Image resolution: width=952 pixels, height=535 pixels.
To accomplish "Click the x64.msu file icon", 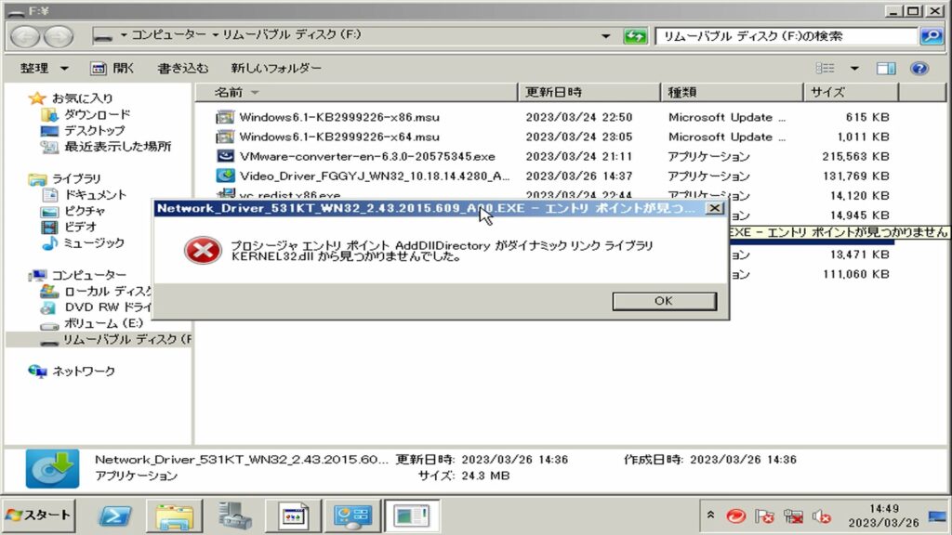I will click(x=225, y=137).
